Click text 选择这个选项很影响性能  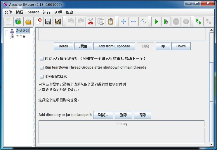point(59,100)
